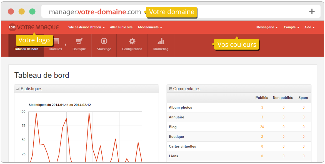Select the Stockage tab label
325x164 pixels.
coord(104,49)
